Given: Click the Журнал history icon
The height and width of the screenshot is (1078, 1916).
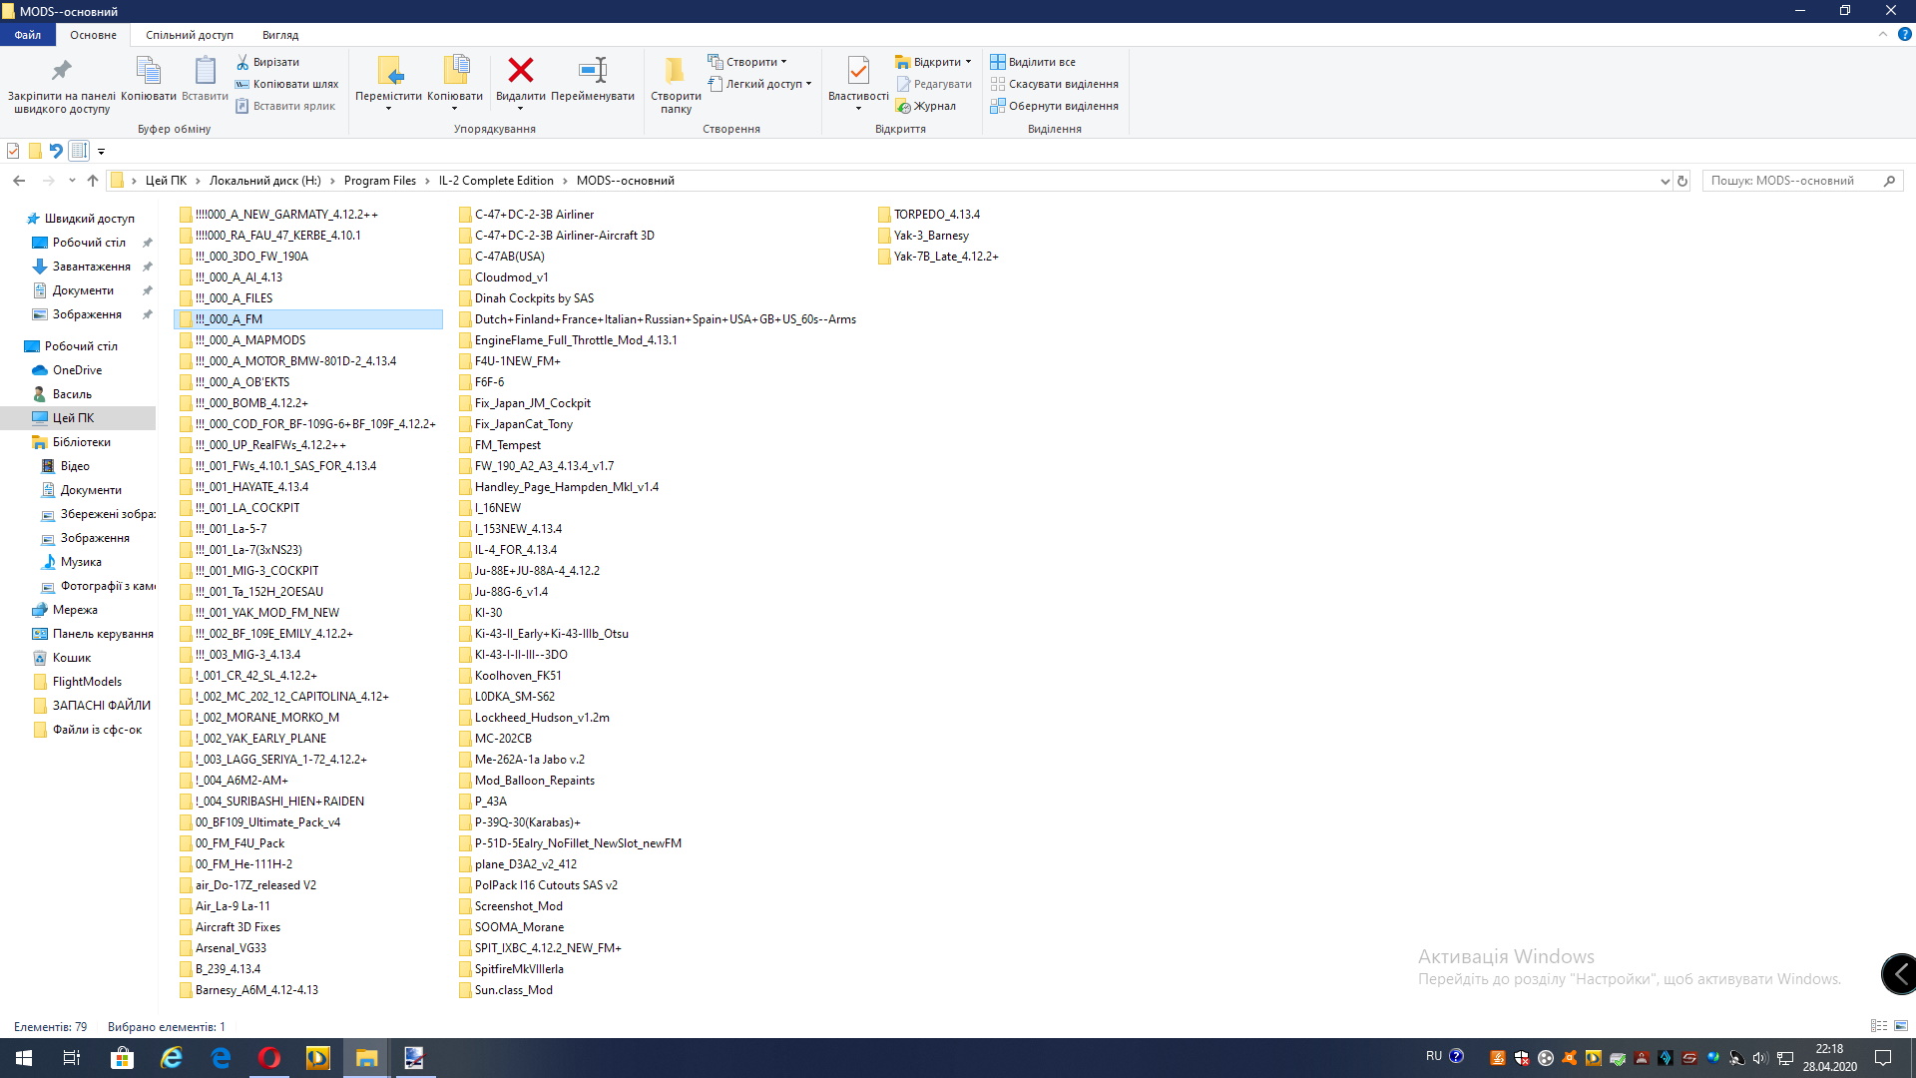Looking at the screenshot, I should click(x=925, y=106).
